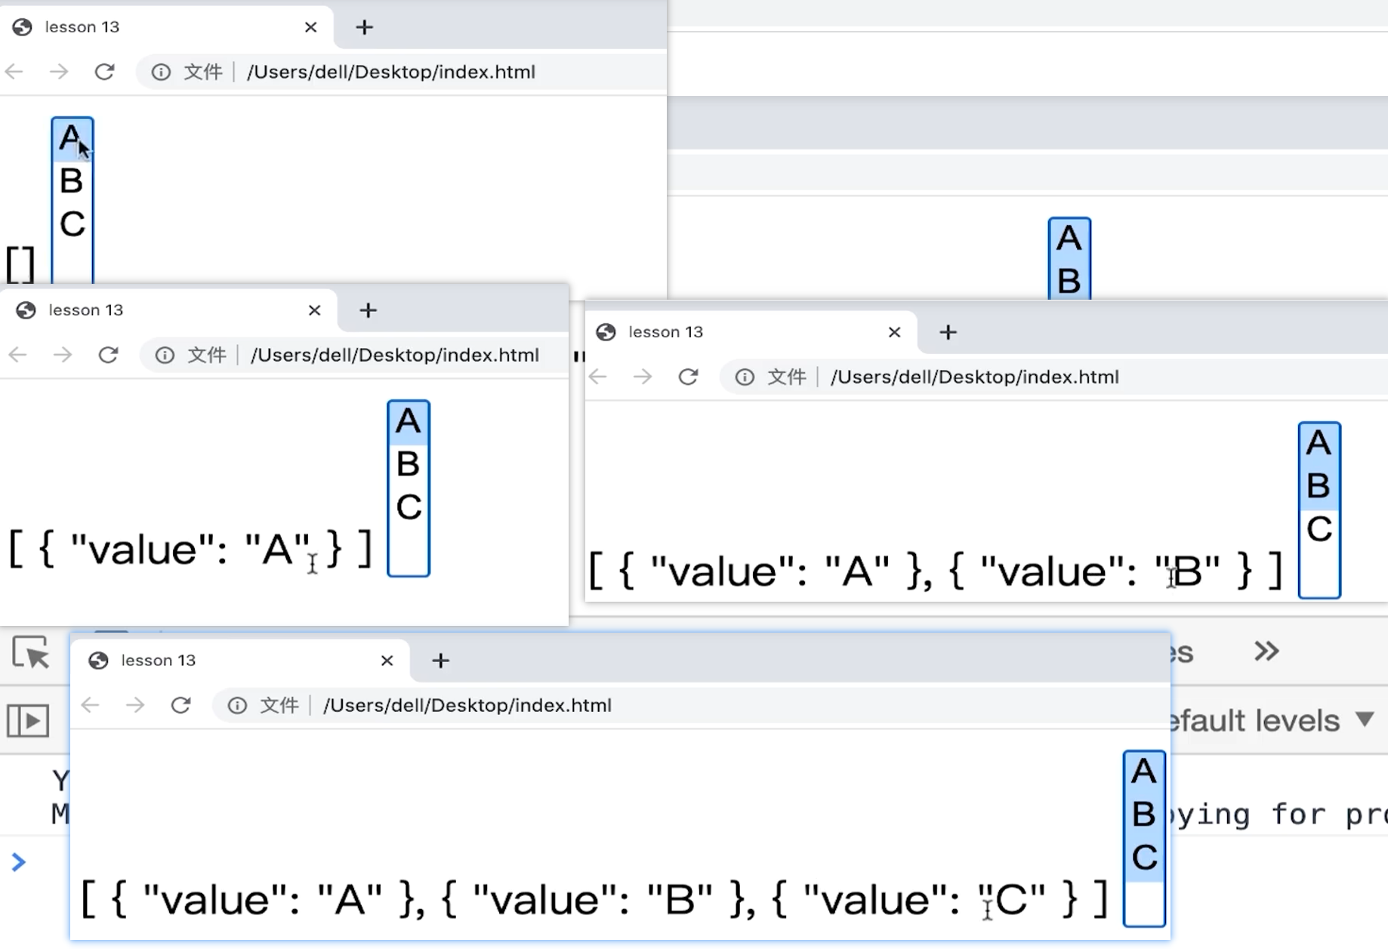Go back in the window showing A, B, C values
Viewport: 1388px width, 949px height.
[91, 705]
